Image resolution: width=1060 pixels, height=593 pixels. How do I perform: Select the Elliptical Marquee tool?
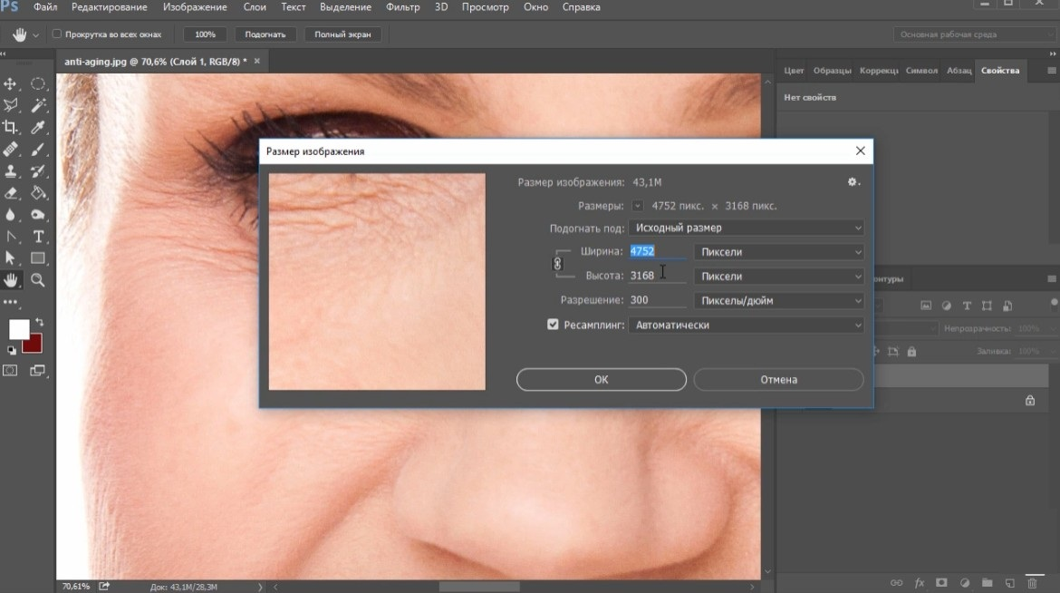point(38,84)
